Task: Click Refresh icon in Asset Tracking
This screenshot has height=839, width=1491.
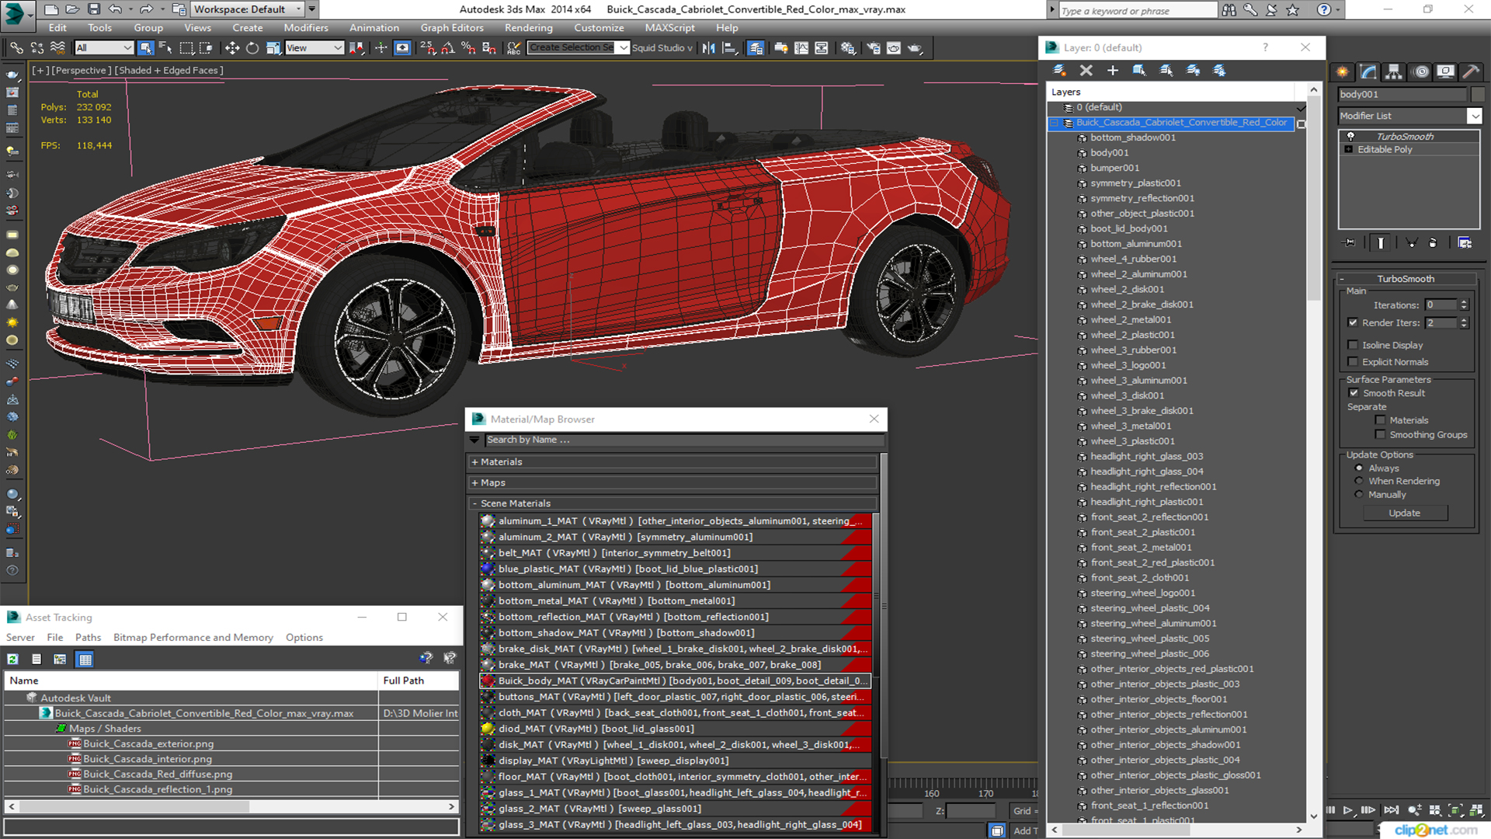Action: (x=13, y=660)
